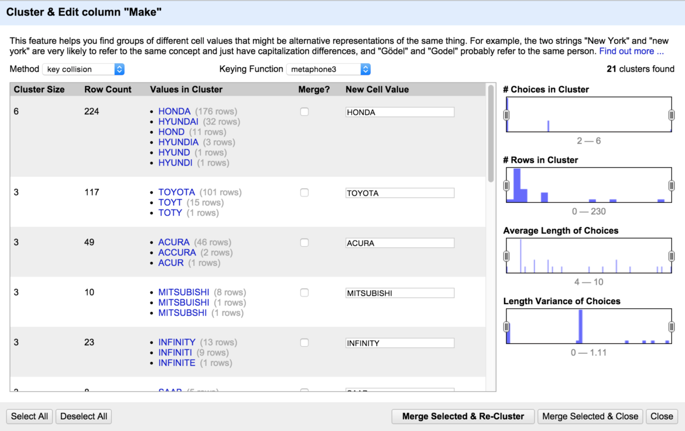Click the Values in Cluster column header
Image resolution: width=685 pixels, height=431 pixels.
pos(186,89)
